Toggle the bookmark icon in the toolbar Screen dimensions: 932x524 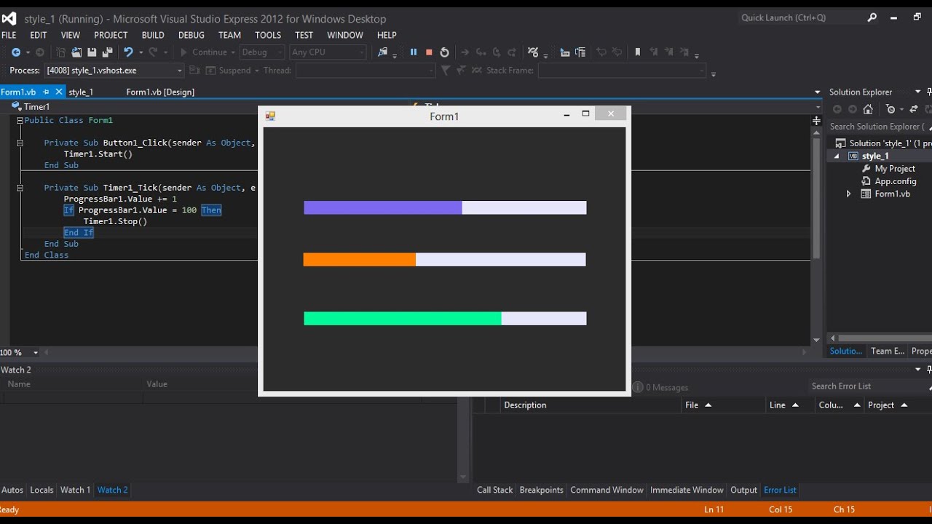coord(638,52)
